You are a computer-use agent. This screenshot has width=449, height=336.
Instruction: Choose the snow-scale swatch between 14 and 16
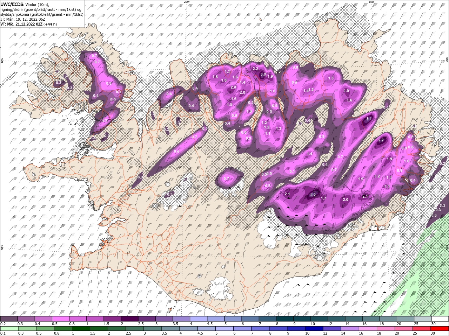coord(354,319)
